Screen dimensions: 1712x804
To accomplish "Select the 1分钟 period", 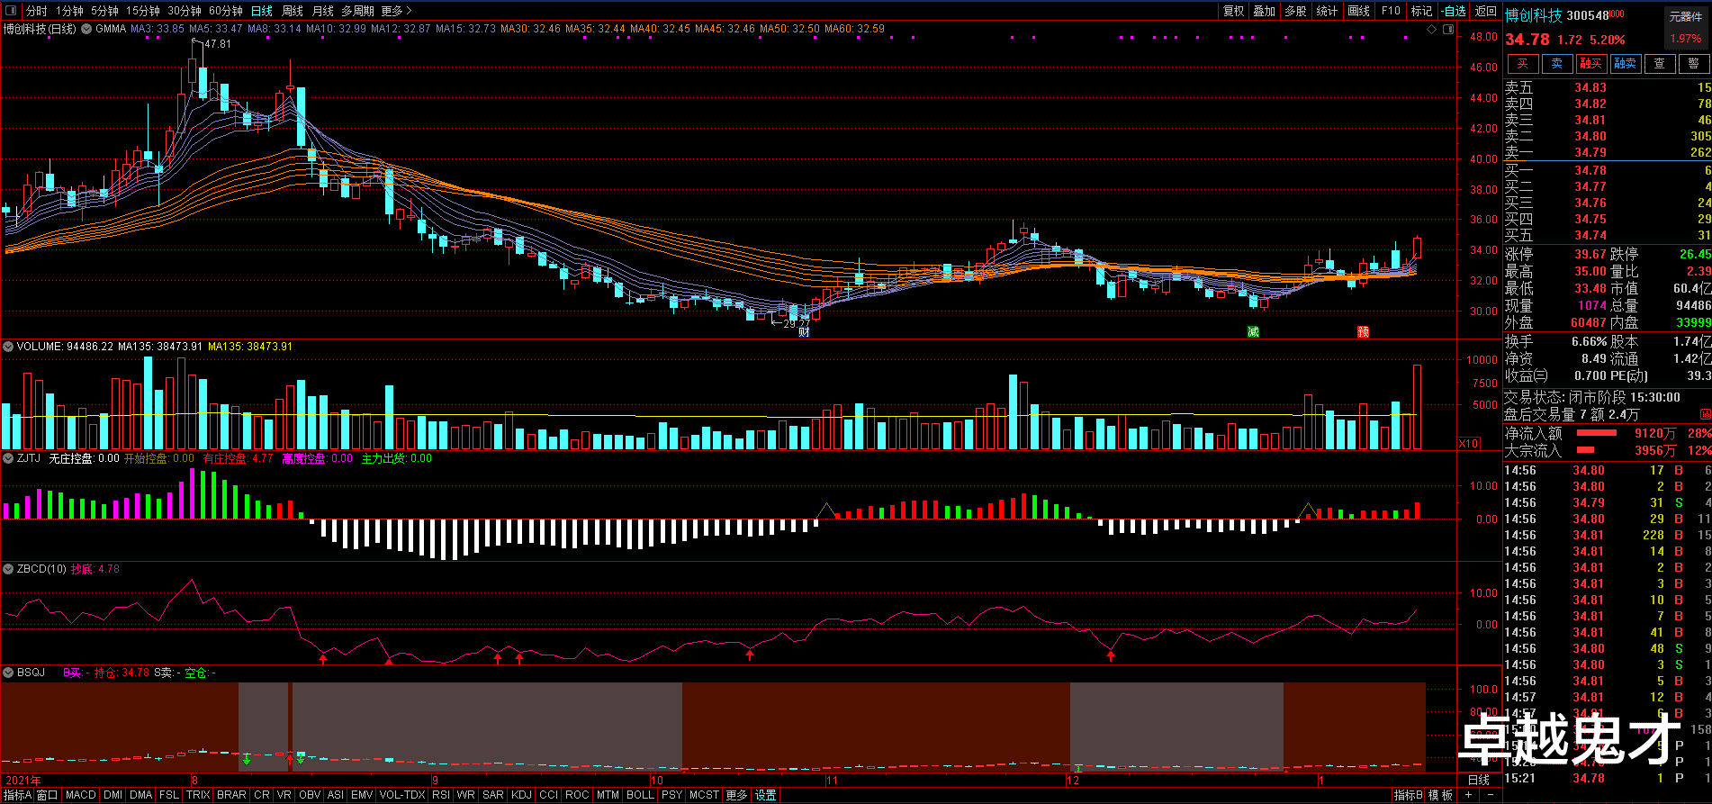I will tap(69, 11).
